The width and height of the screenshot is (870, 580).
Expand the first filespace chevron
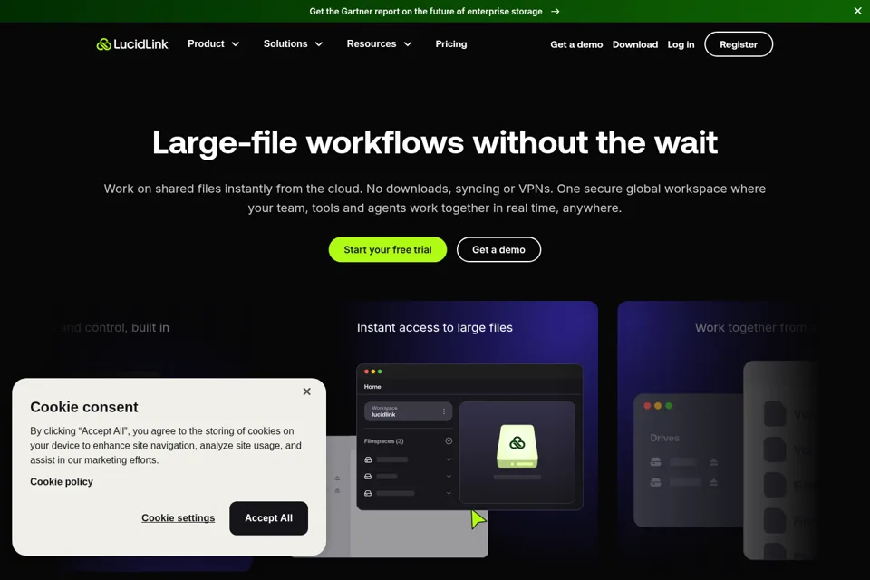point(449,459)
